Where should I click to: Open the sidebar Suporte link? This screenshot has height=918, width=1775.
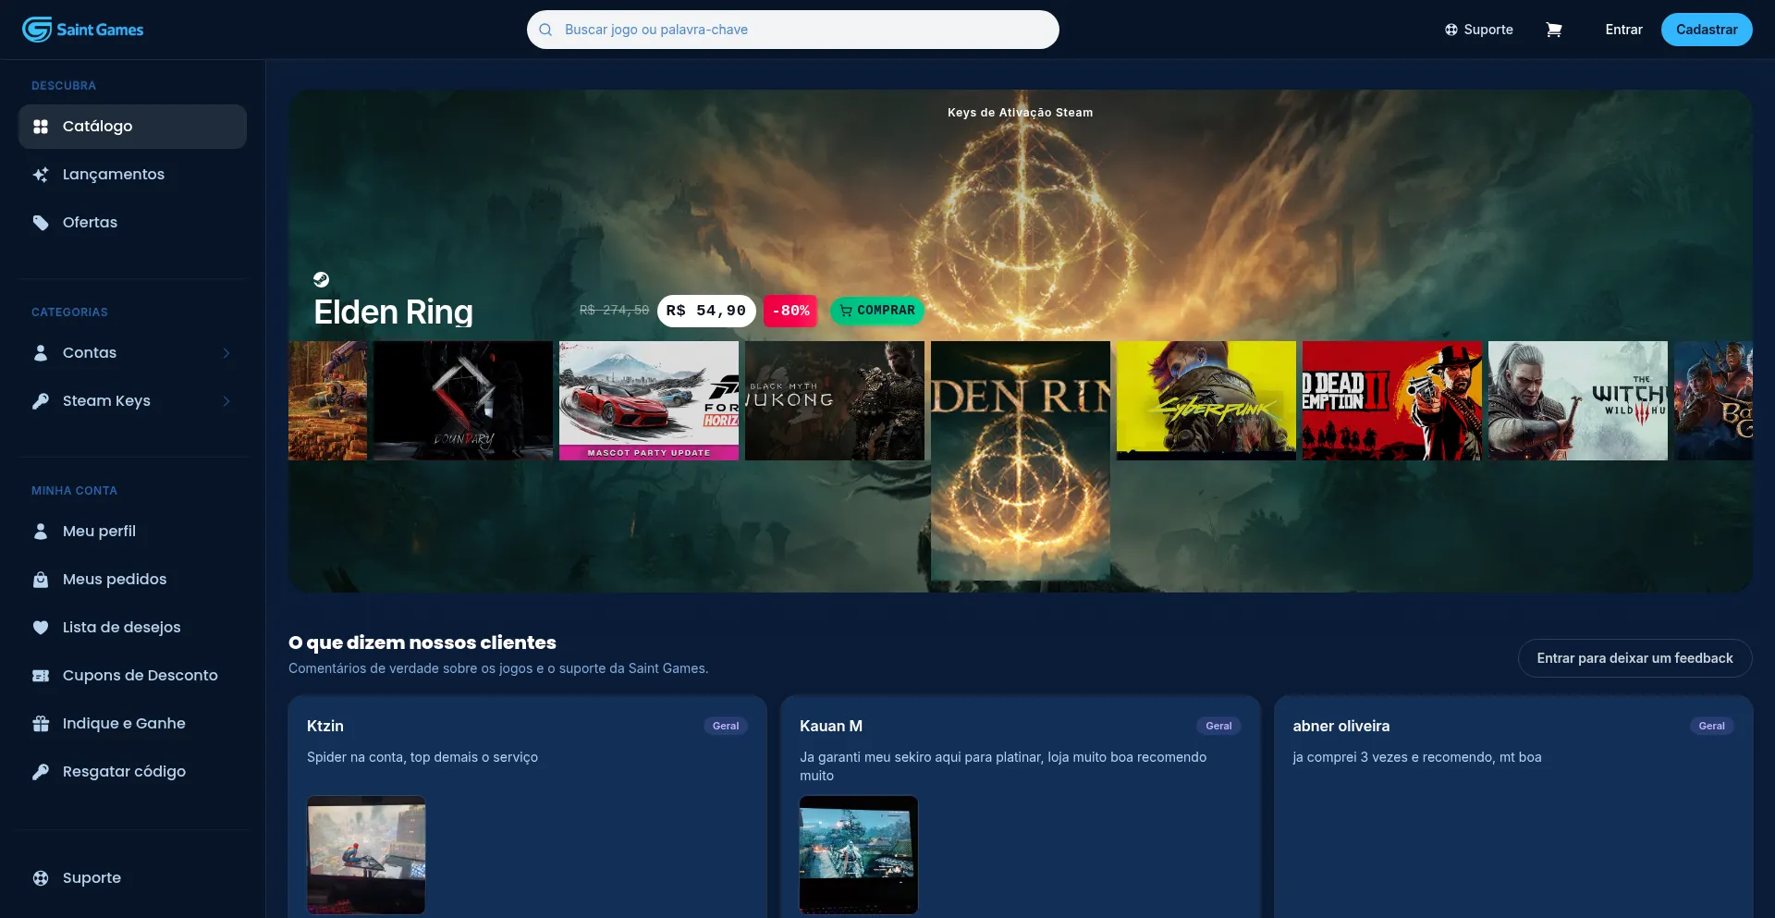pyautogui.click(x=132, y=878)
